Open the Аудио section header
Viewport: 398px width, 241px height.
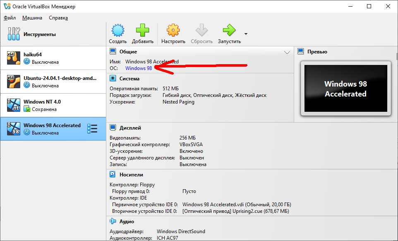pyautogui.click(x=127, y=221)
